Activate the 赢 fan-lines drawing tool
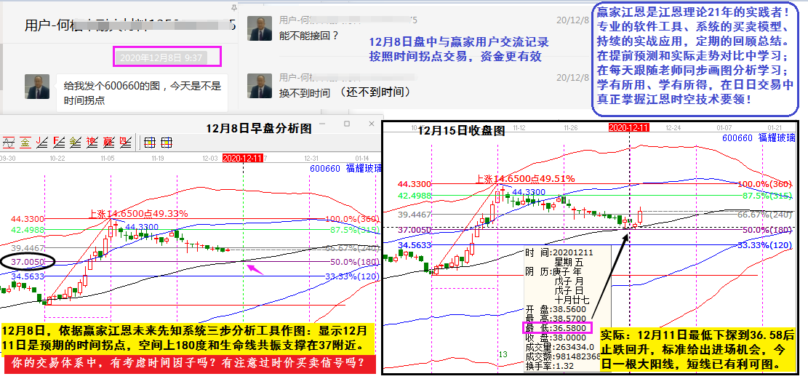Viewport: 808px width, 379px height. click(108, 143)
